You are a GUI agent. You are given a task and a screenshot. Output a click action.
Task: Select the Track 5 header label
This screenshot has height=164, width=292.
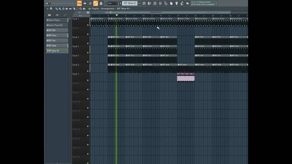pos(76,56)
